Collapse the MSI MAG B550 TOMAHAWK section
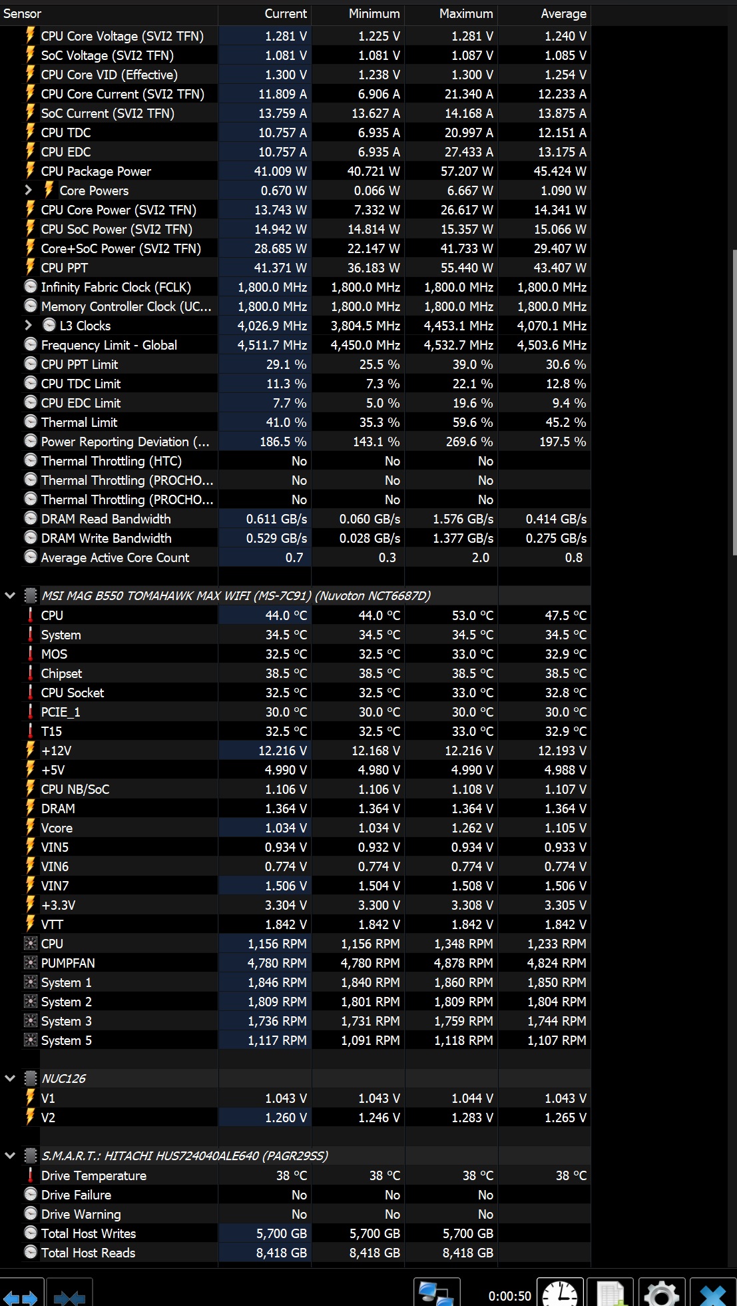Image resolution: width=737 pixels, height=1306 pixels. point(10,595)
